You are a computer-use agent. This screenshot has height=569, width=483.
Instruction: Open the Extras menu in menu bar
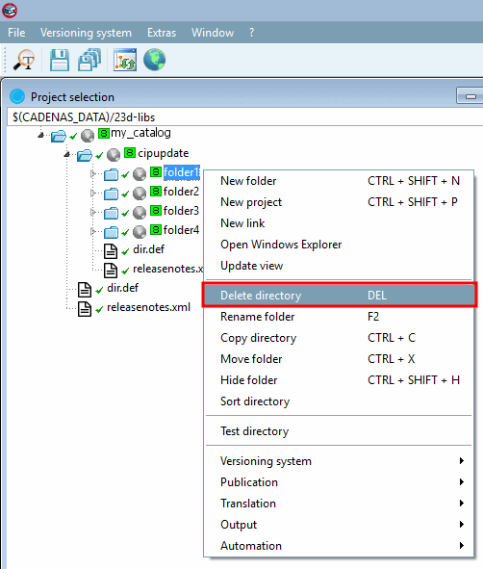(162, 33)
